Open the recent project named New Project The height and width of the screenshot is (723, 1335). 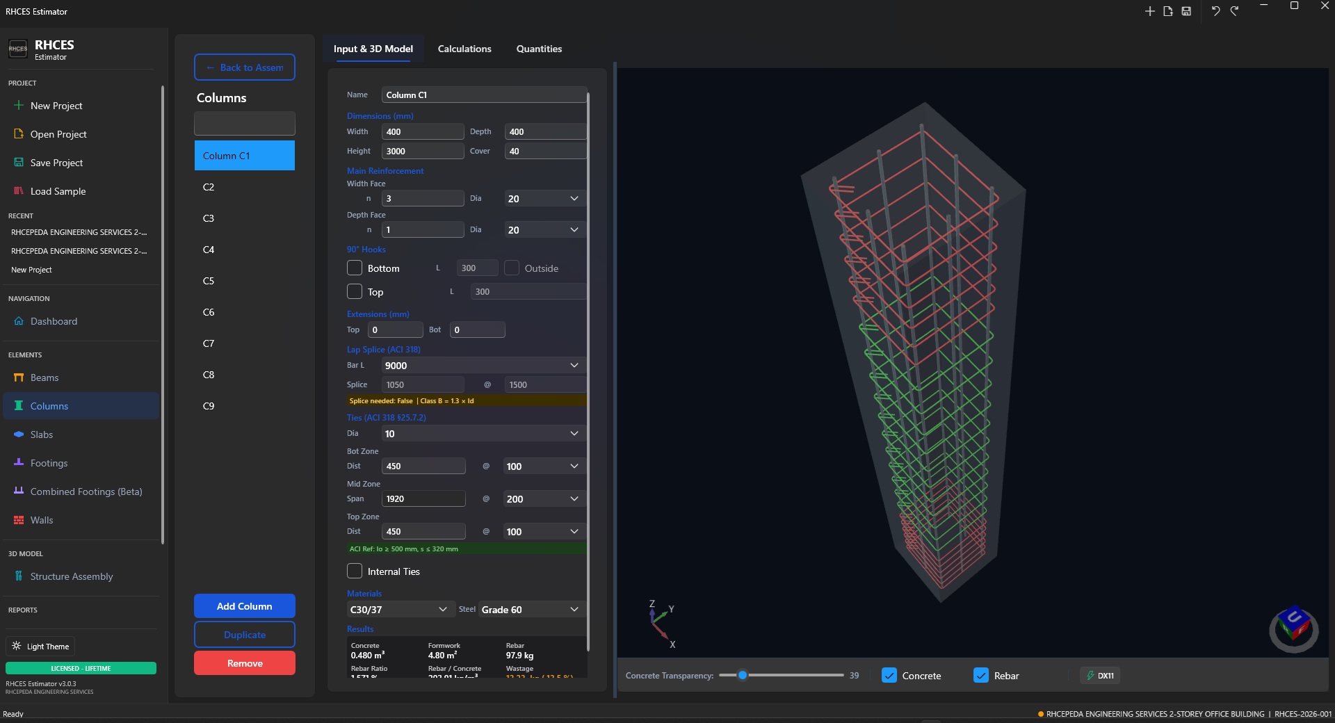[31, 270]
